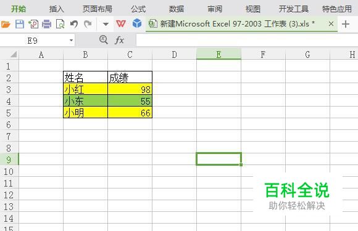
Task: Select row 12 header
Action: coord(9,195)
